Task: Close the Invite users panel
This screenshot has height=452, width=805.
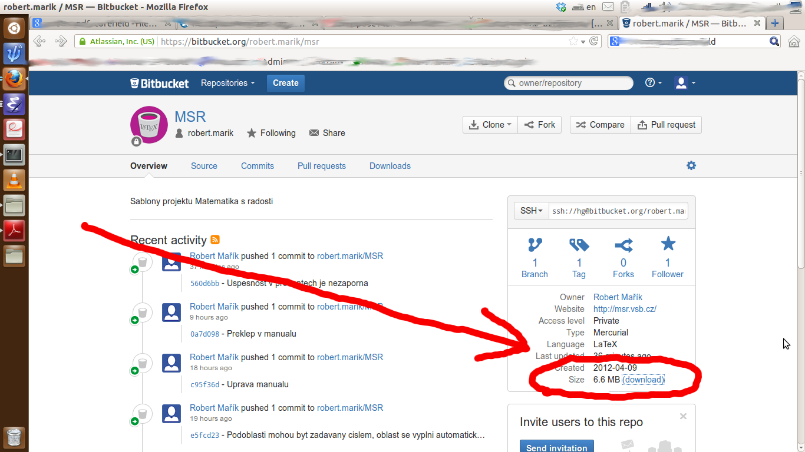Action: point(683,416)
